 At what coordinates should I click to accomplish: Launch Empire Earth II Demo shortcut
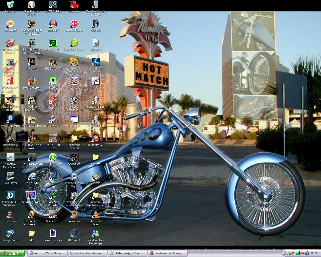click(32, 46)
